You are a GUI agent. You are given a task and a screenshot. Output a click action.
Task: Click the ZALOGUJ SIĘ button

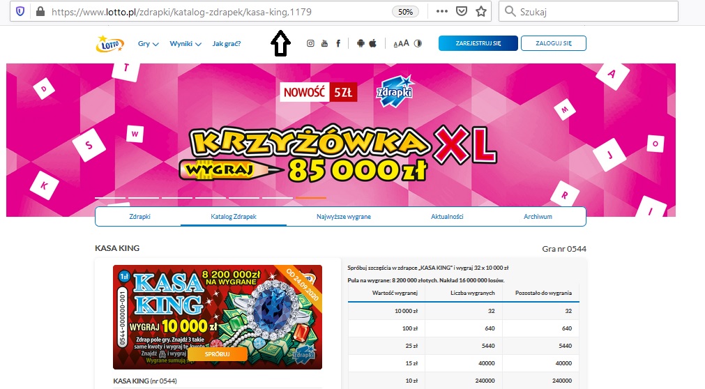point(553,43)
